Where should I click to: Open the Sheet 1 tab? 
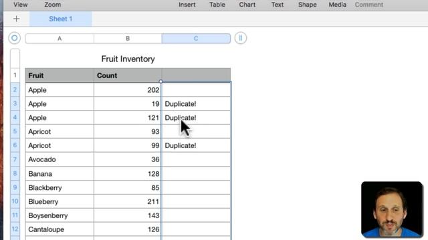(x=61, y=19)
